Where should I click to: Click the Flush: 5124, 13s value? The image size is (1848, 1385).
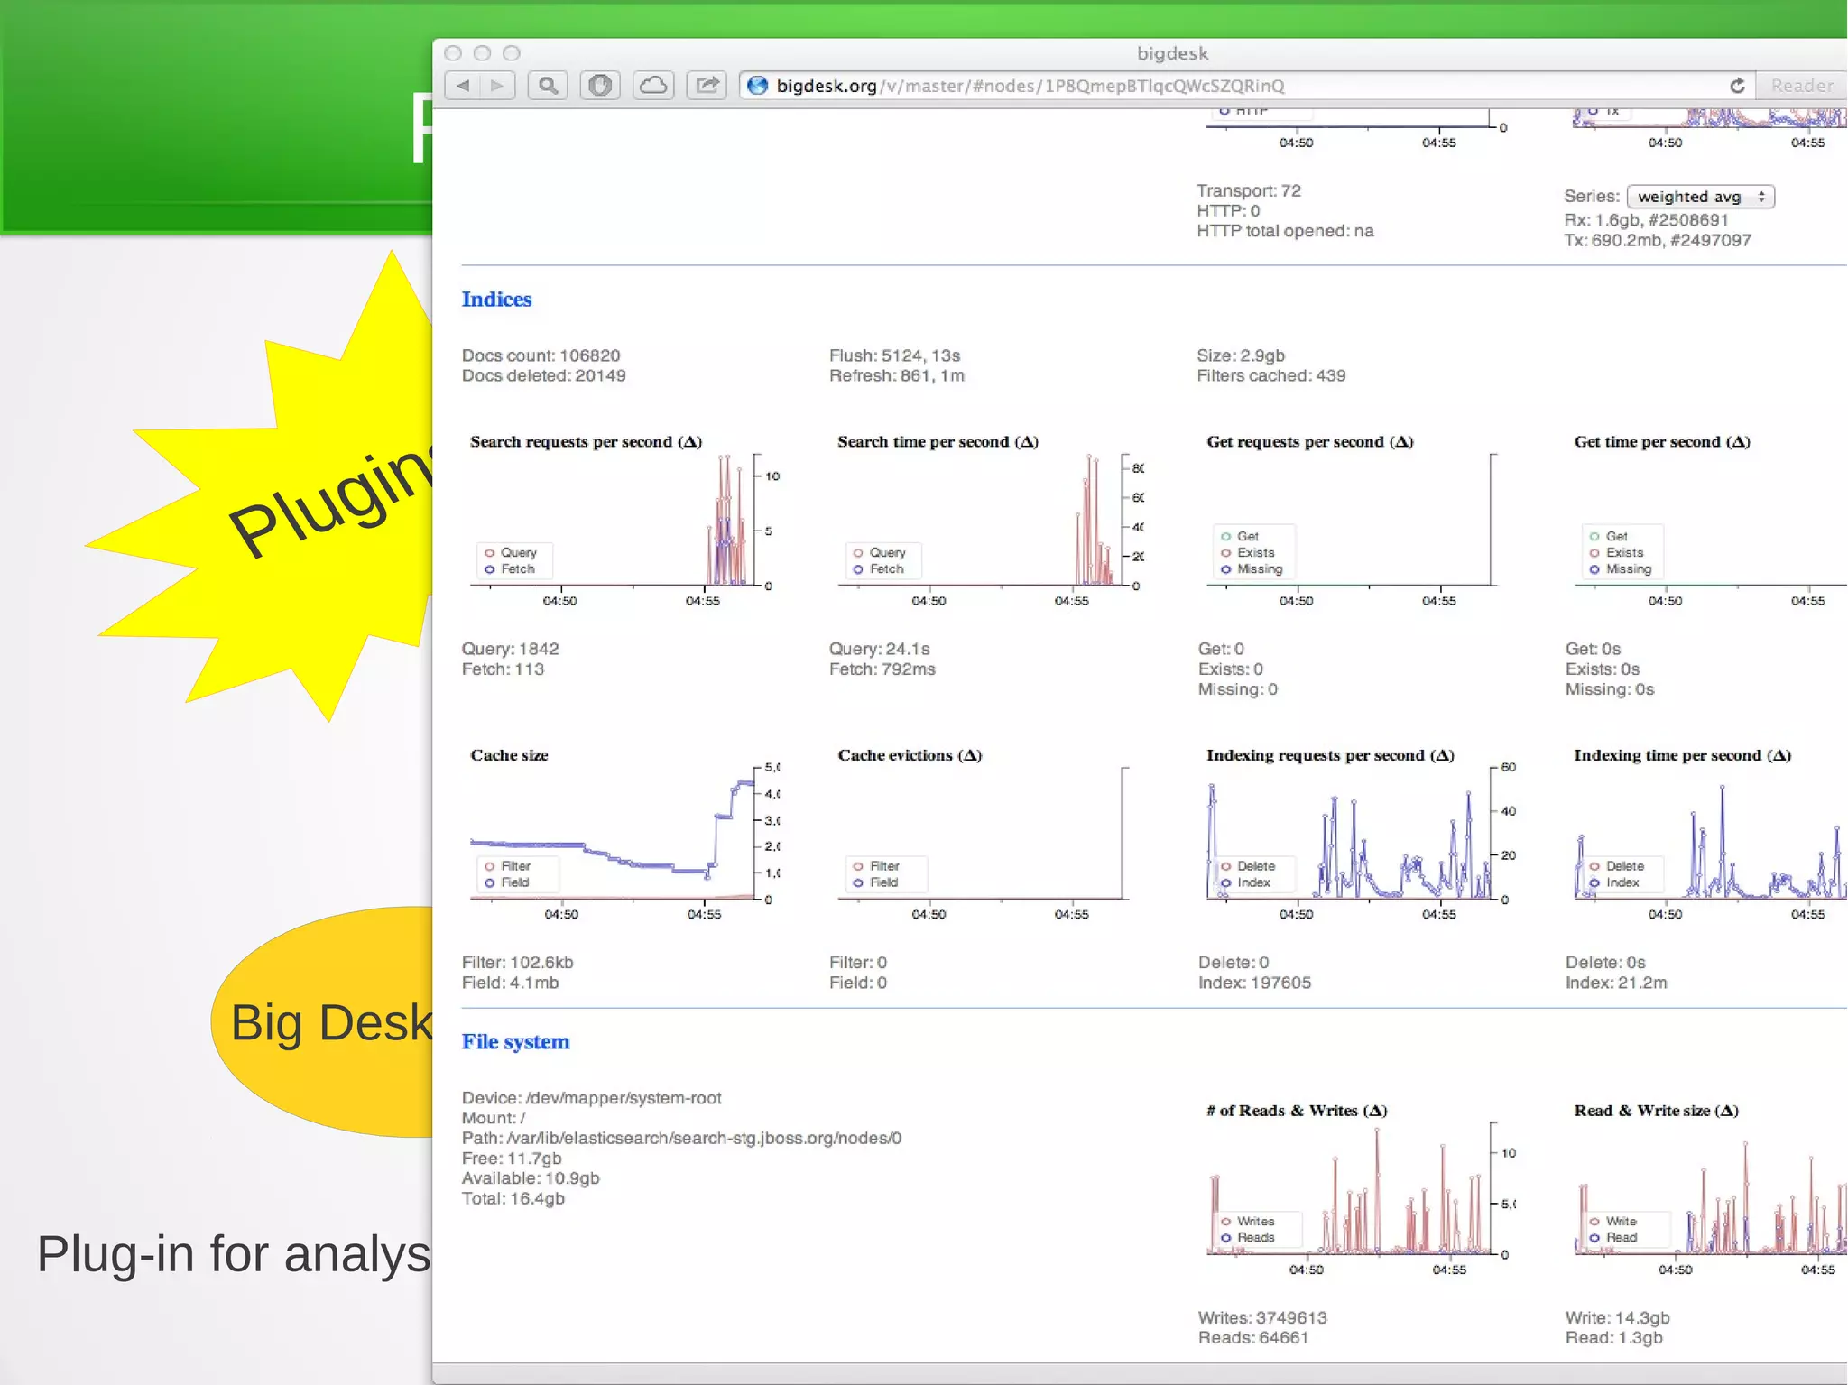coord(894,355)
